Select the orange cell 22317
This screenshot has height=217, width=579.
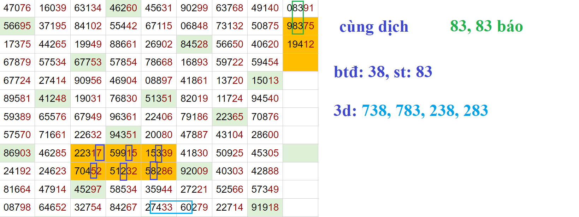(x=88, y=153)
